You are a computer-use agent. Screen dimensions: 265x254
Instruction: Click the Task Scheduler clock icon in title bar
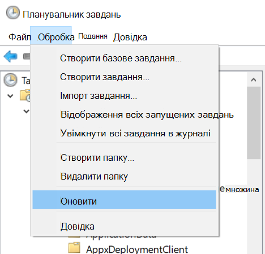pyautogui.click(x=13, y=13)
